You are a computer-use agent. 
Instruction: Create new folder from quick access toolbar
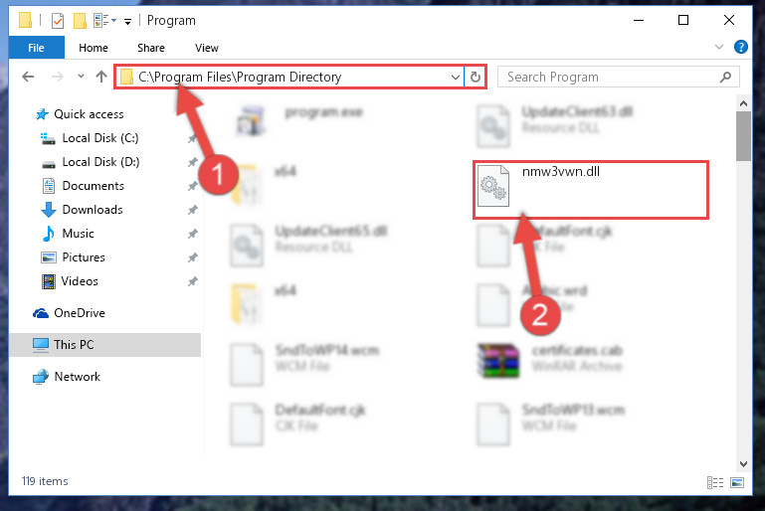coord(80,21)
